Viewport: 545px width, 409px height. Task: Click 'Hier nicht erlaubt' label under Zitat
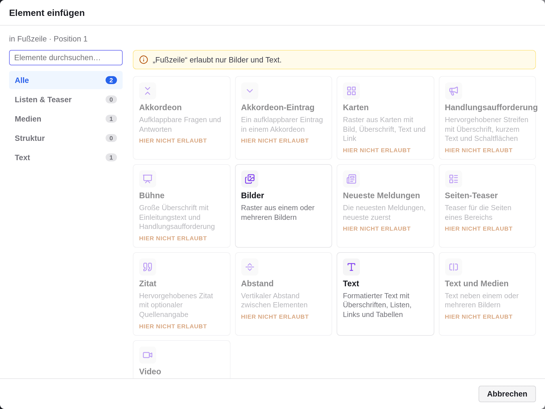tap(173, 326)
